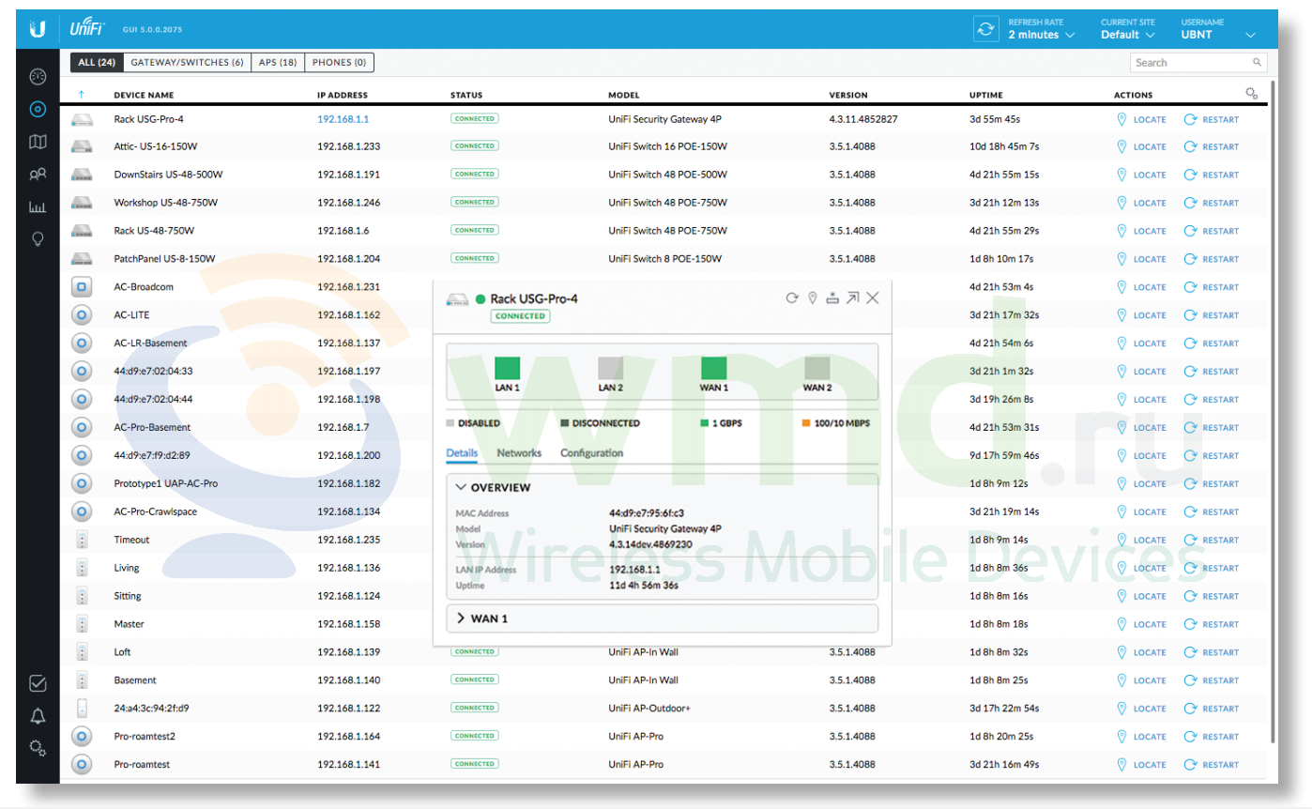1312x809 pixels.
Task: Sort by the Uptime column header
Action: 986,95
